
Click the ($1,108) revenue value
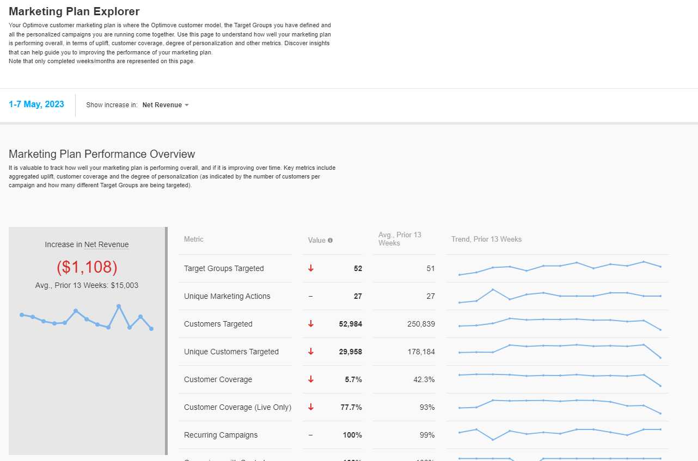87,267
